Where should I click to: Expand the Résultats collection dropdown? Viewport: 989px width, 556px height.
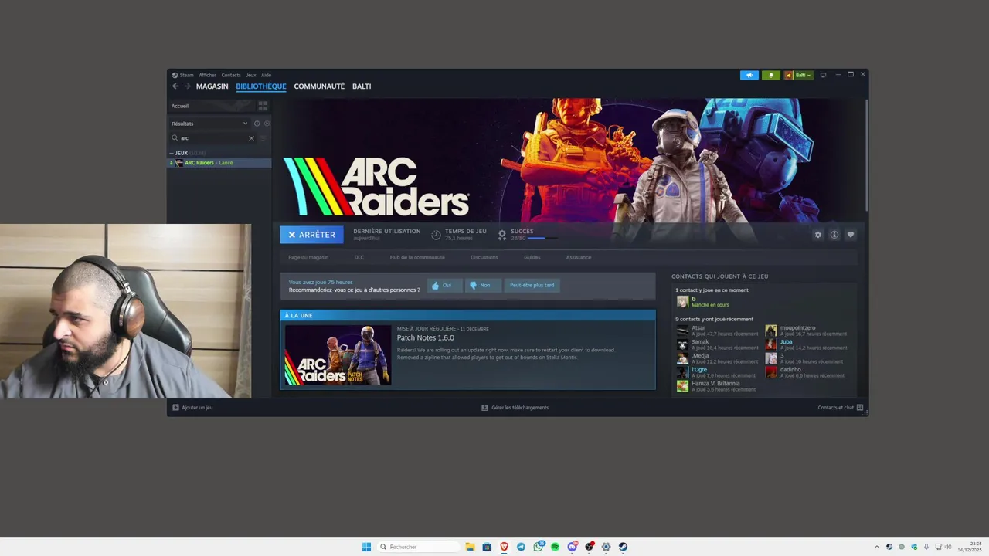tap(209, 124)
